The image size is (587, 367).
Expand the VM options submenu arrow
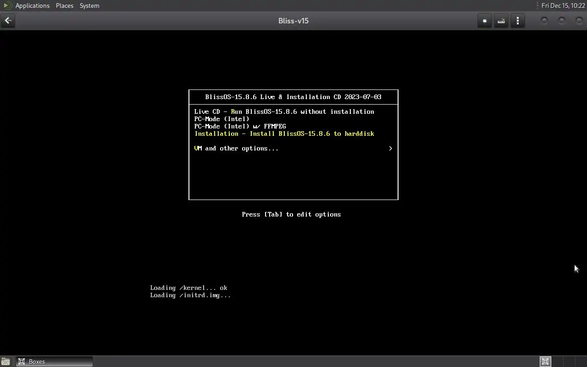pos(390,148)
